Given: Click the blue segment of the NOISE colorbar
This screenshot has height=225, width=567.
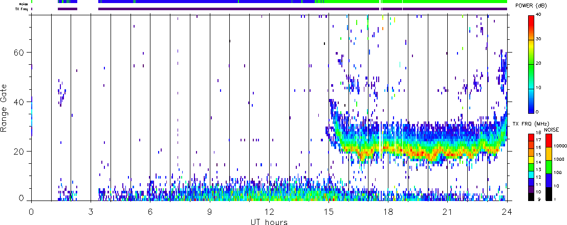Looking at the screenshot, I should pyautogui.click(x=549, y=180).
